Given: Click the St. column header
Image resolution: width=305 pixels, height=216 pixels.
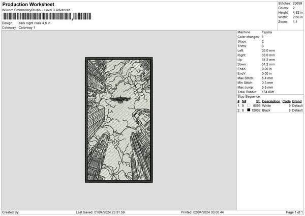Looking at the screenshot, I should point(258,101).
